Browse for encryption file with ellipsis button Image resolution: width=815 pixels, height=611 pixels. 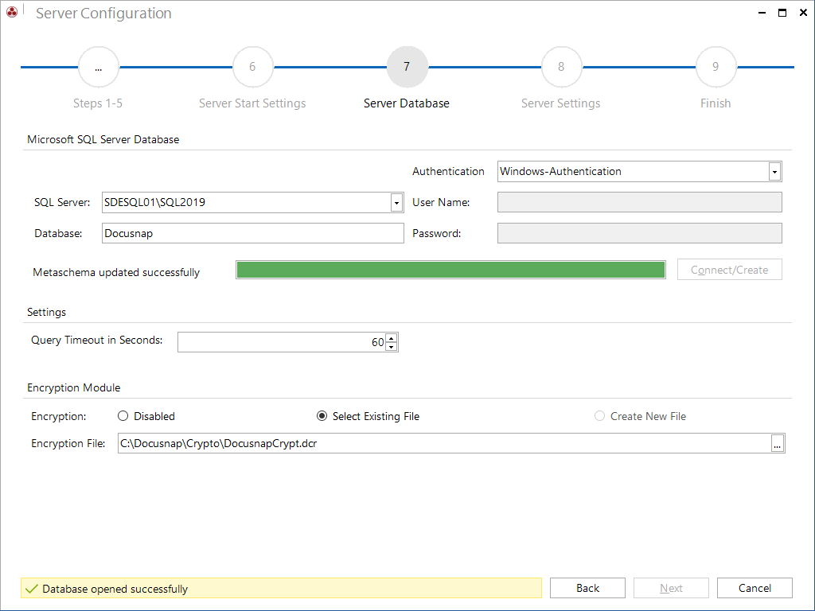pos(777,444)
